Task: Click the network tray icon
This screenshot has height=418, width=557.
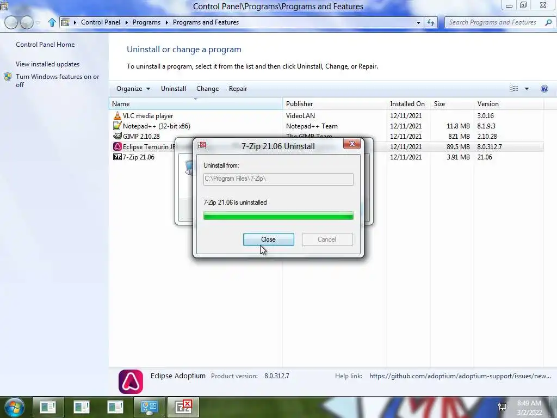Action: click(502, 407)
